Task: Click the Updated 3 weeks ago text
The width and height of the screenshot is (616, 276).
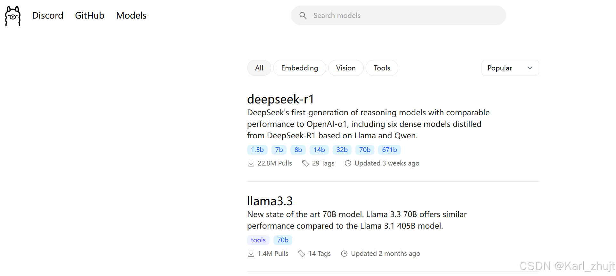Action: point(387,163)
